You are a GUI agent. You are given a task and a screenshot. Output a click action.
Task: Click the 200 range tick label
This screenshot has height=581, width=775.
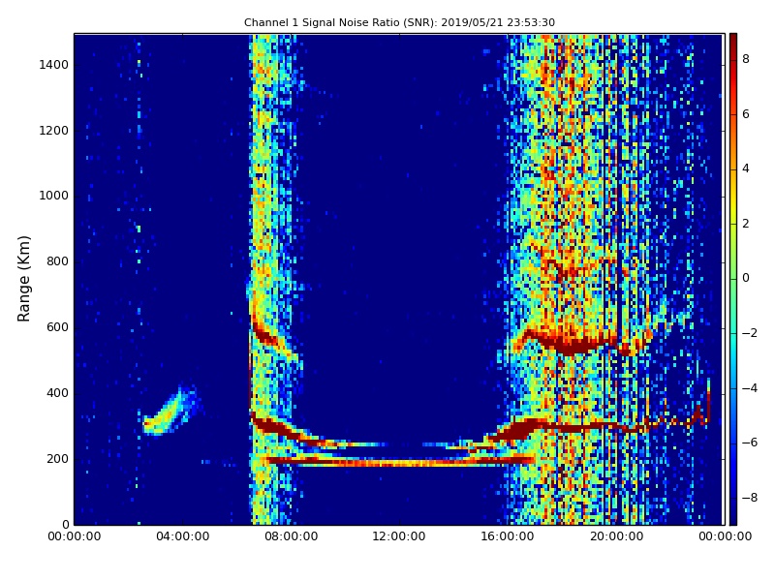(x=57, y=458)
